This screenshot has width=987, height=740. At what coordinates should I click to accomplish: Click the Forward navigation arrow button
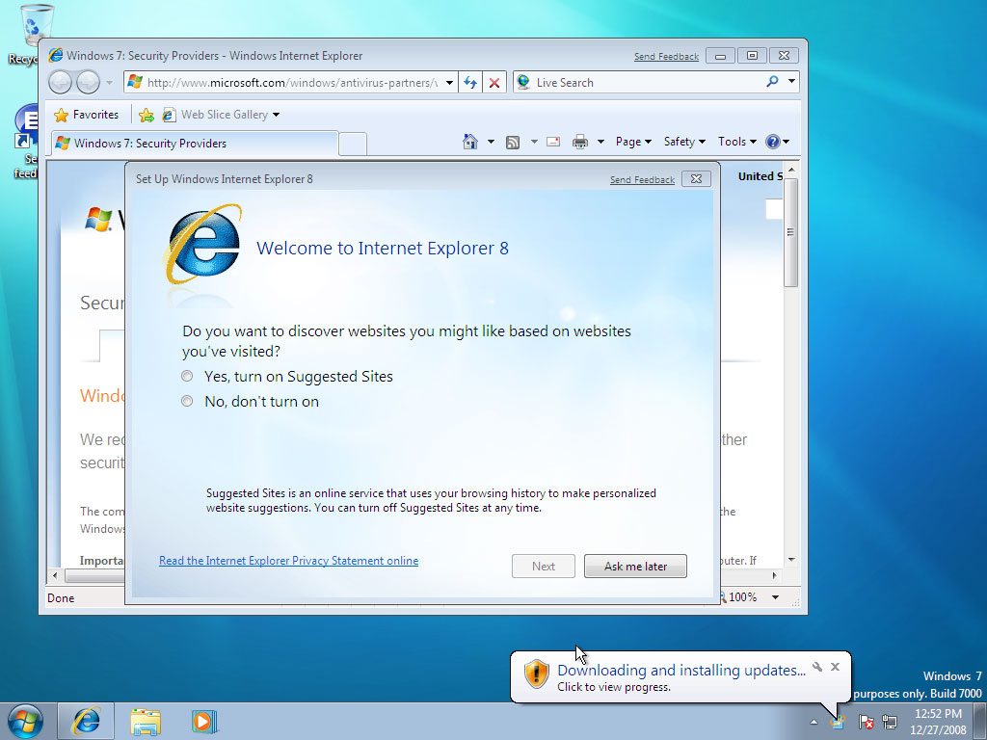click(88, 83)
